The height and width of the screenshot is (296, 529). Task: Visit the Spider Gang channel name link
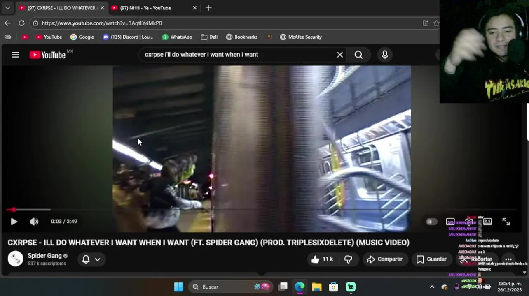44,256
